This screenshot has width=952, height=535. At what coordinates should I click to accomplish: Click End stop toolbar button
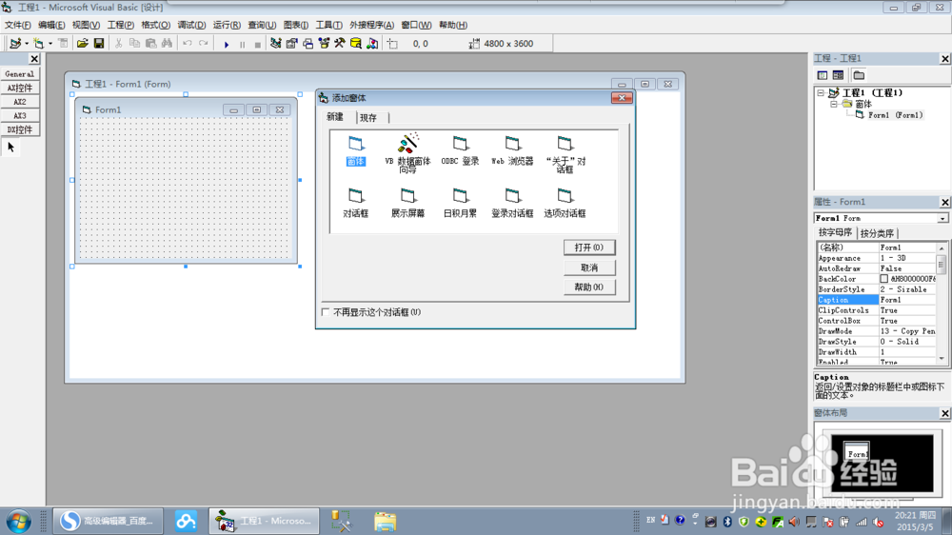(257, 44)
